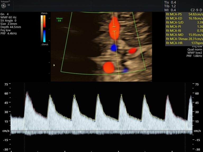Click the right dotted vertical cursor in the spectrum
The height and width of the screenshot is (152, 203).
(185, 111)
